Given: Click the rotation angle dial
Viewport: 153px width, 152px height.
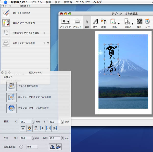Looking at the screenshot, I should (x=21, y=147).
